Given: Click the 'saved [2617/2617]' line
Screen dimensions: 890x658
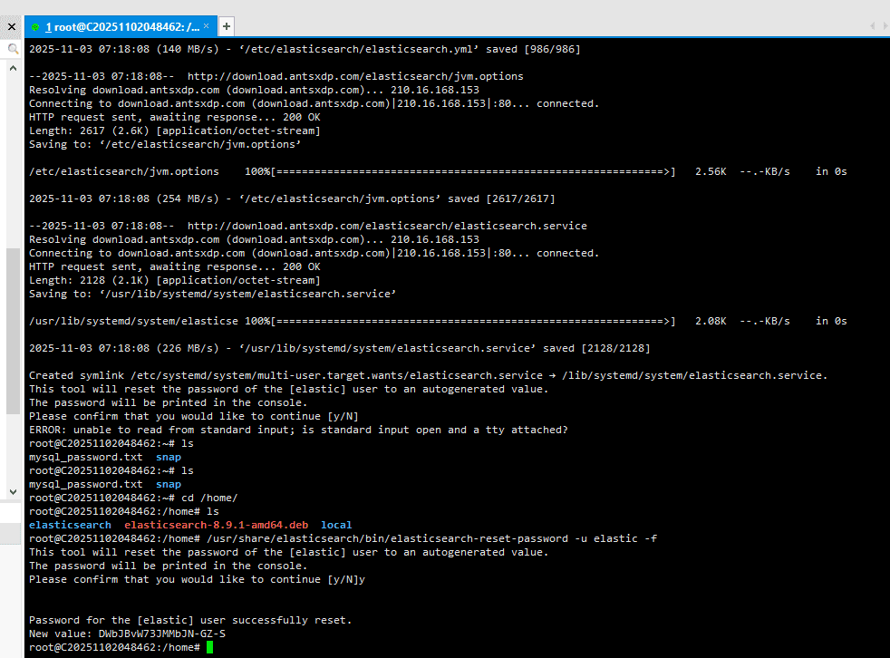Looking at the screenshot, I should (292, 198).
